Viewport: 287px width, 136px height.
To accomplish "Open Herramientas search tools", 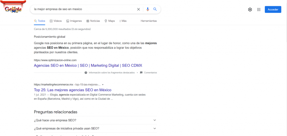I will [x=149, y=21].
